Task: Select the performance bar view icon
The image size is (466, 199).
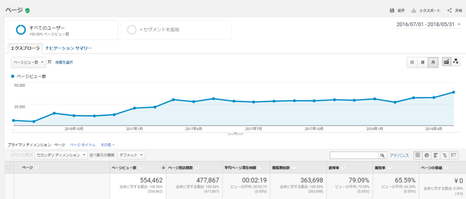Action: (436, 155)
